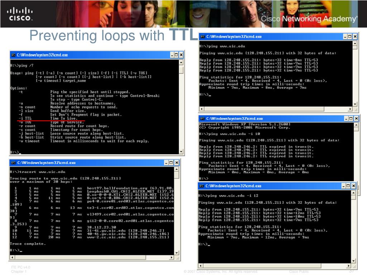Click the underlined "-i TTL" option text
This screenshot has height=275, width=367.
[25, 118]
